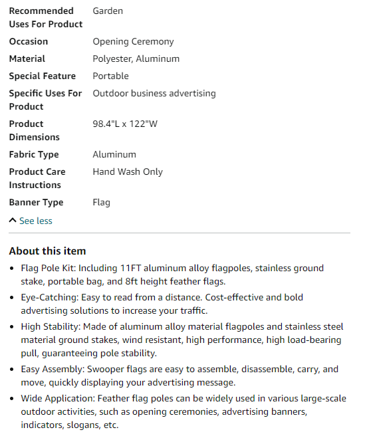Click the Fabric Type label
The image size is (367, 440).
click(x=34, y=155)
